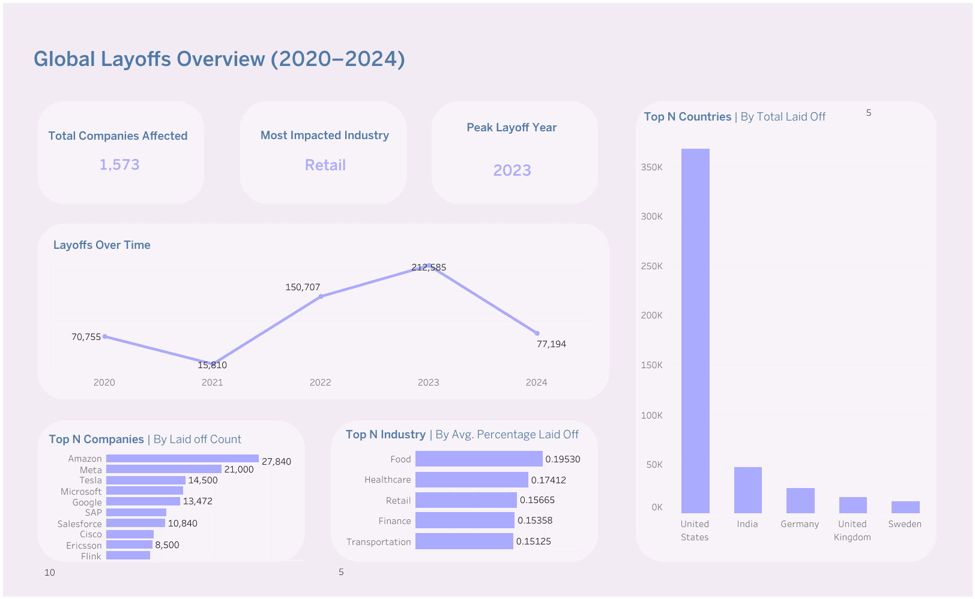Select the 2020 data point on layoffs line
975x599 pixels.
pos(104,336)
